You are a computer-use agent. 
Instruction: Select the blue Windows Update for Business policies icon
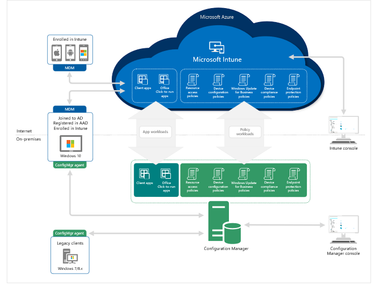pyautogui.click(x=244, y=79)
